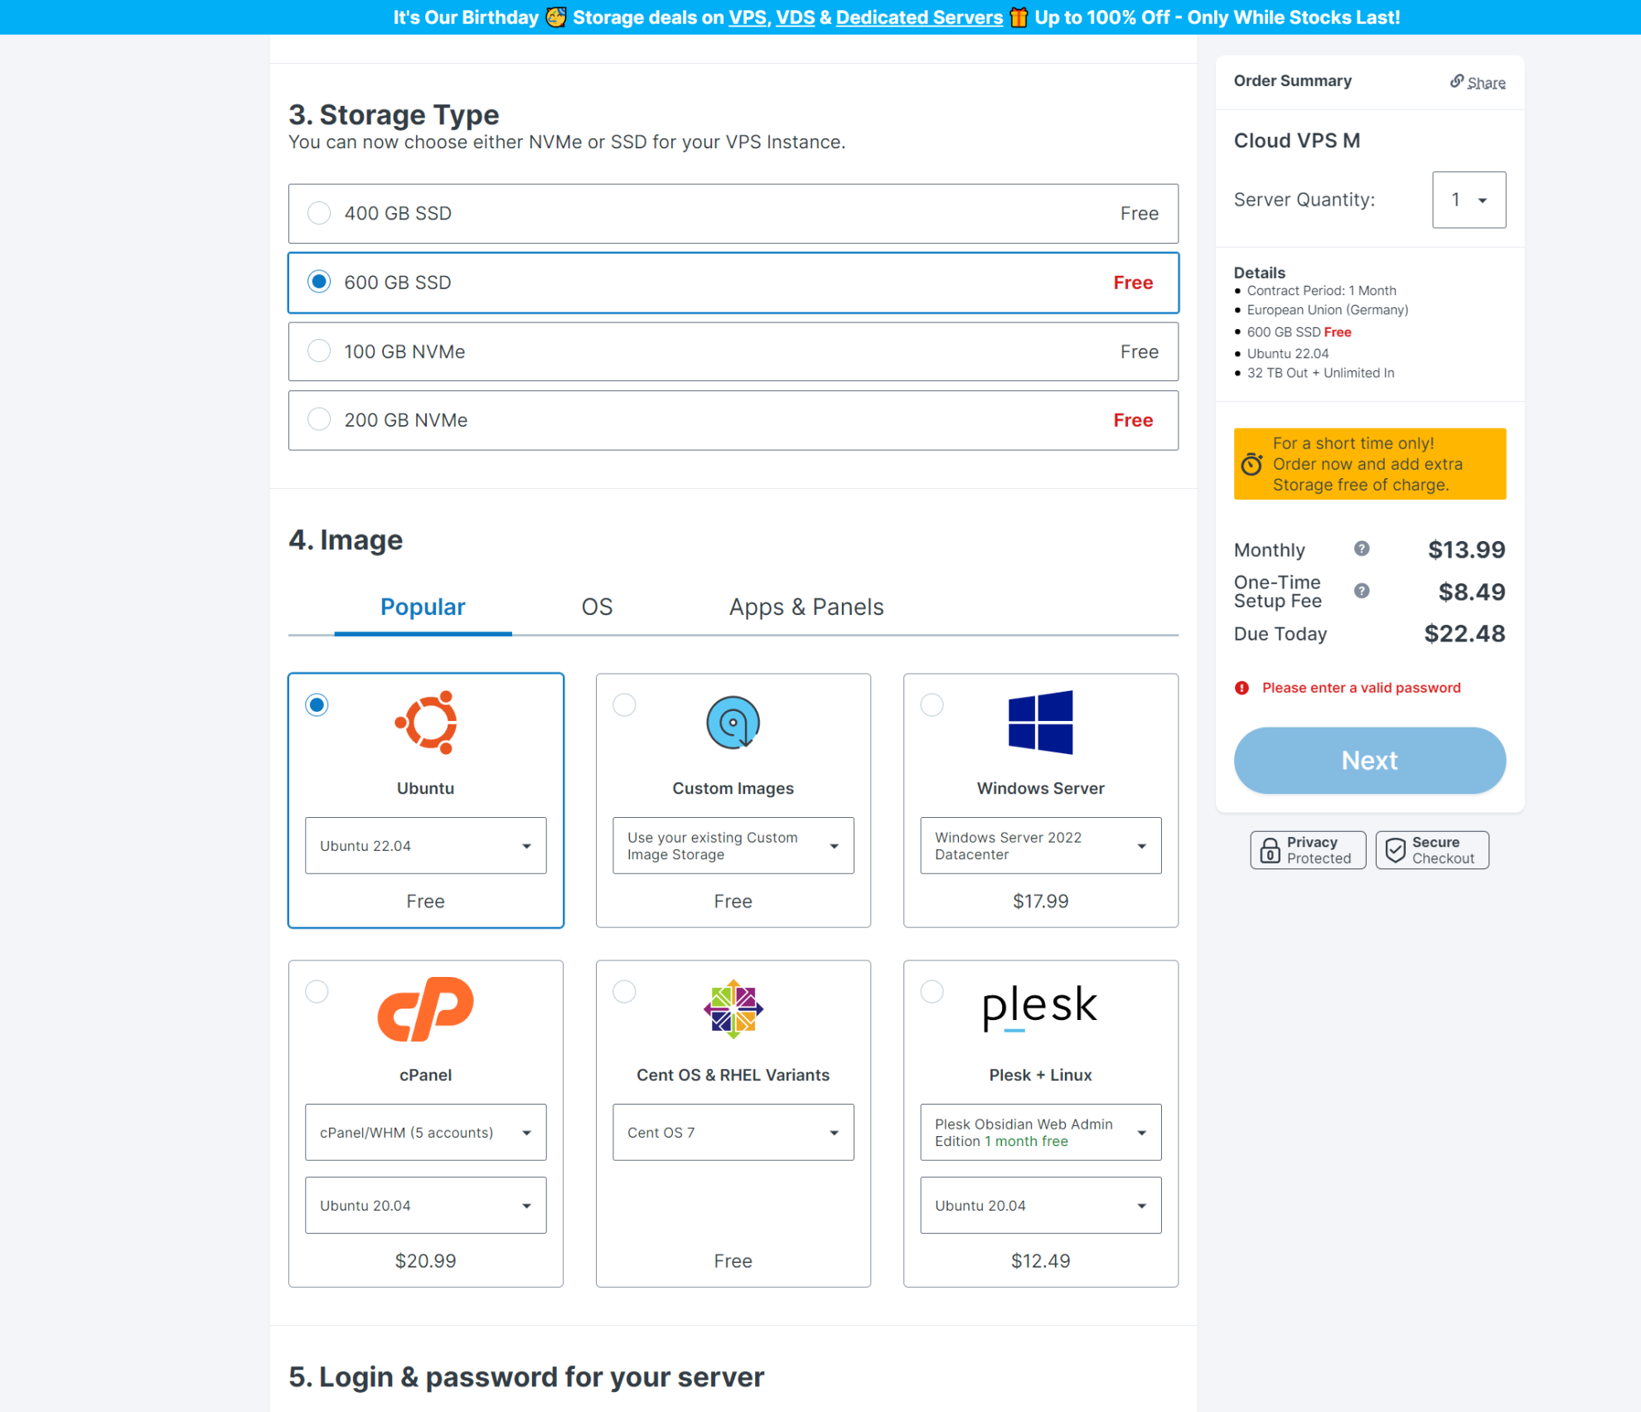Open the Cent OS 7 version dropdown
Viewport: 1641px width, 1412px height.
click(x=733, y=1132)
